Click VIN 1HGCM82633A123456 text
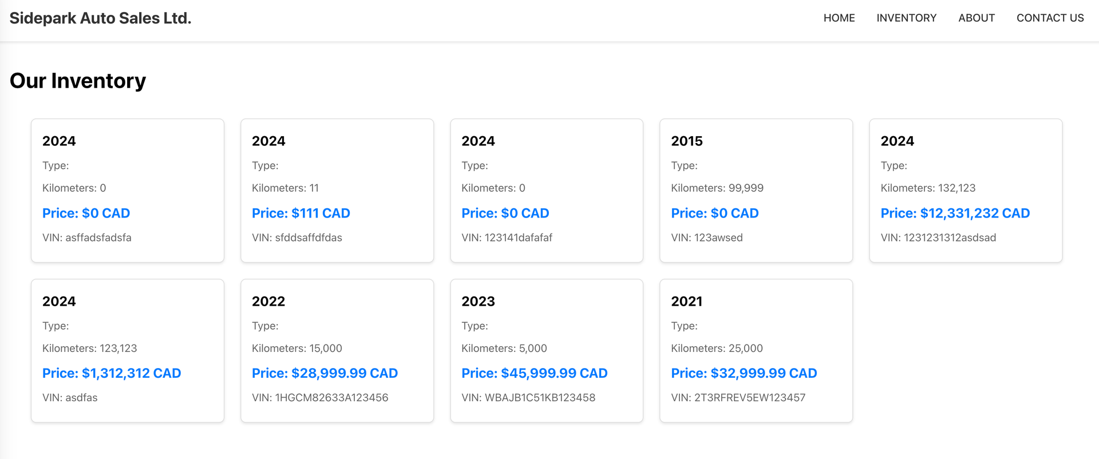 320,398
